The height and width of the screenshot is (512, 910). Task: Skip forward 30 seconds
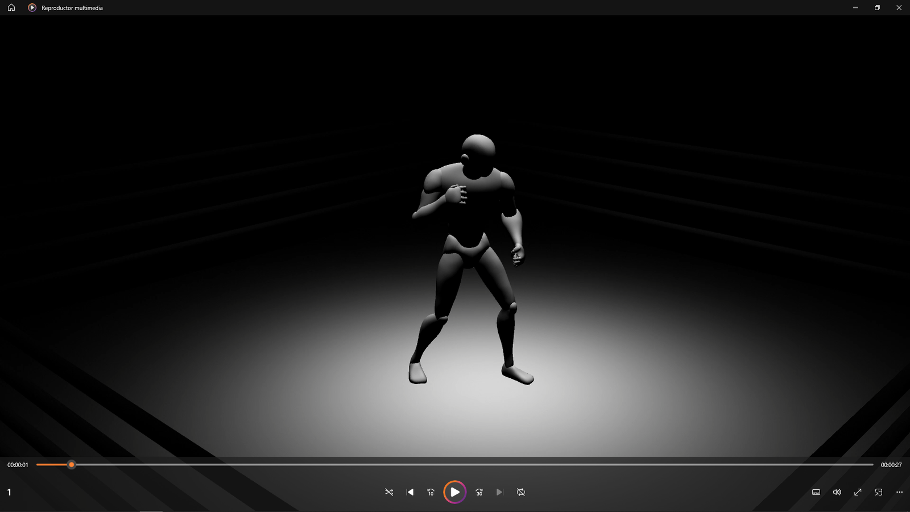click(479, 492)
